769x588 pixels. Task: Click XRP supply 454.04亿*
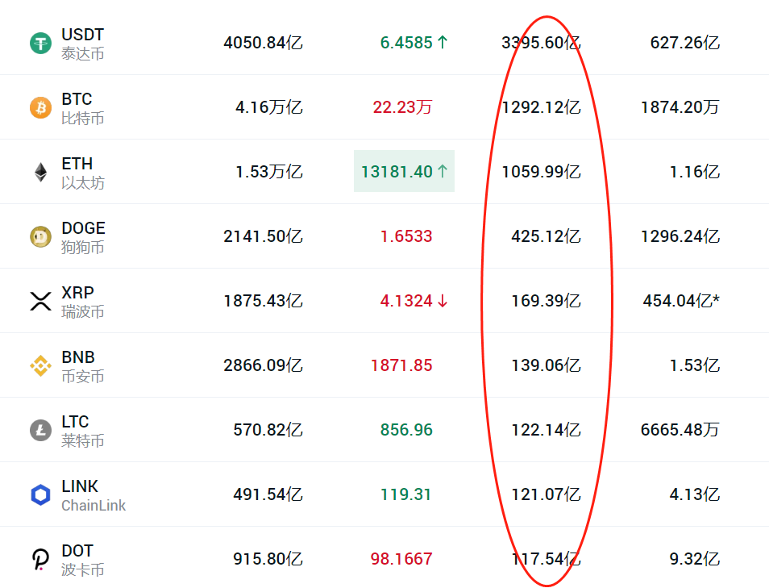coord(681,301)
